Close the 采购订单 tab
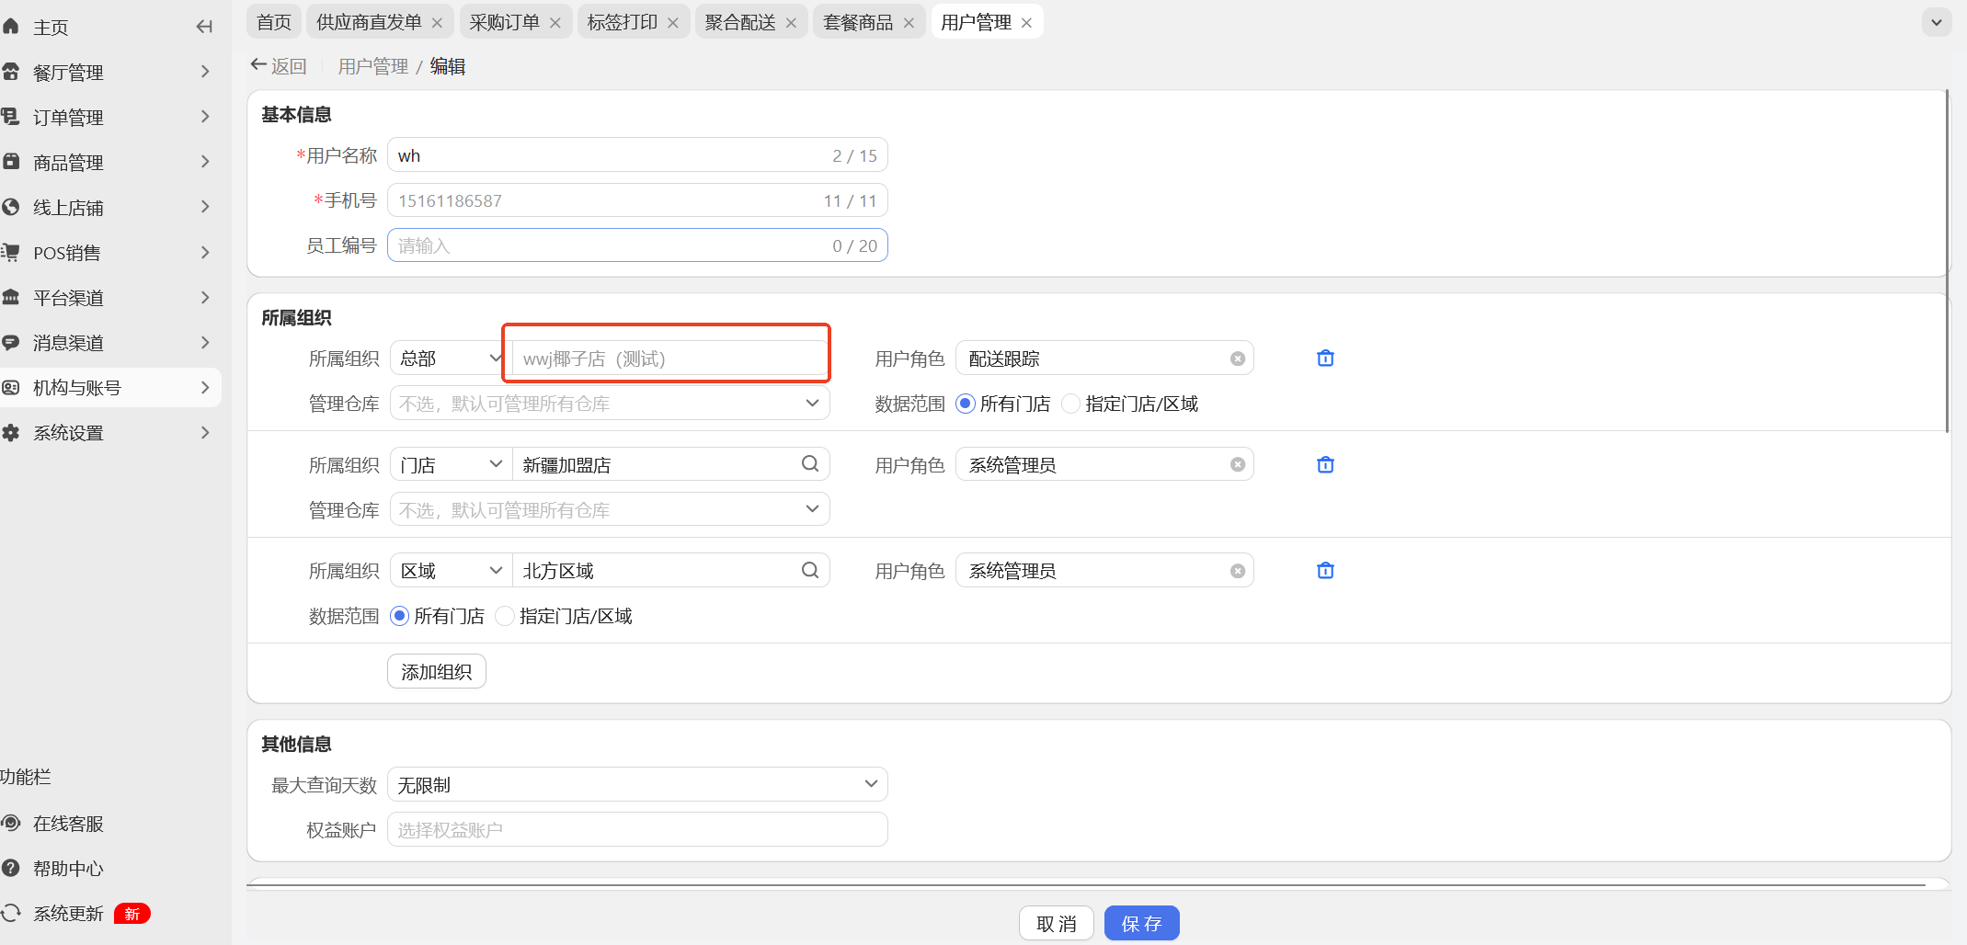Screen dimensions: 1967x945 click(555, 23)
